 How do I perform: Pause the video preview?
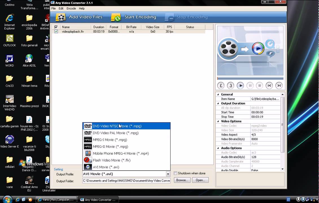(250, 85)
